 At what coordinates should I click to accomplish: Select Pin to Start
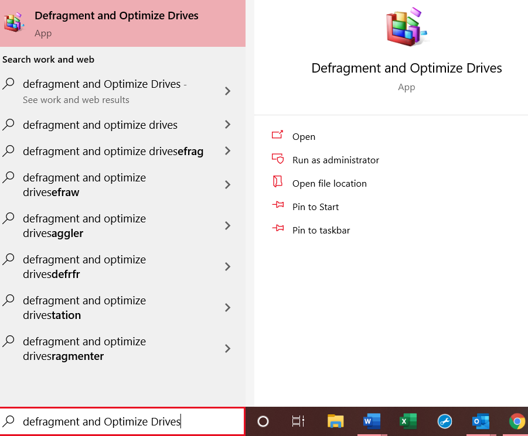point(315,207)
